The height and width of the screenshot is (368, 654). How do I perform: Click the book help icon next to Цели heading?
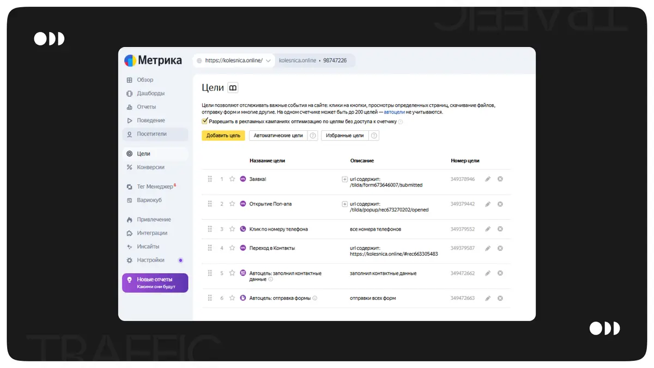pyautogui.click(x=233, y=88)
